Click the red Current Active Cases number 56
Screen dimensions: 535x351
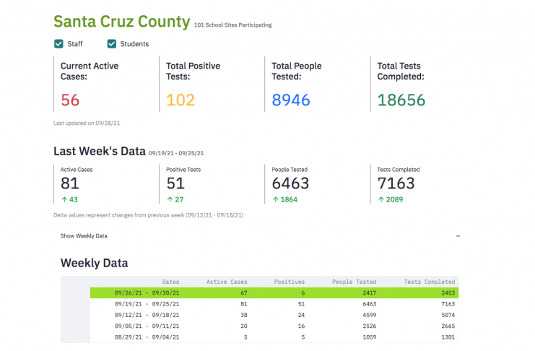[x=70, y=100]
